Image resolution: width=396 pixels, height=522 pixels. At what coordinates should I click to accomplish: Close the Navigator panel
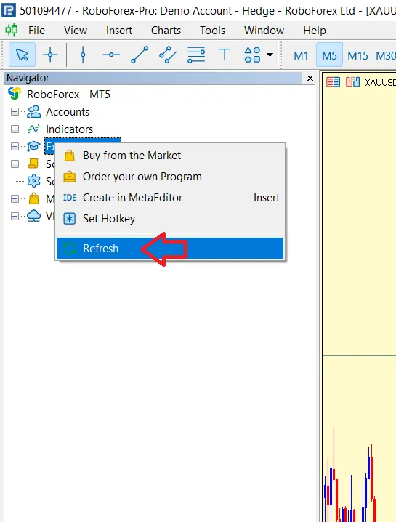pos(310,78)
